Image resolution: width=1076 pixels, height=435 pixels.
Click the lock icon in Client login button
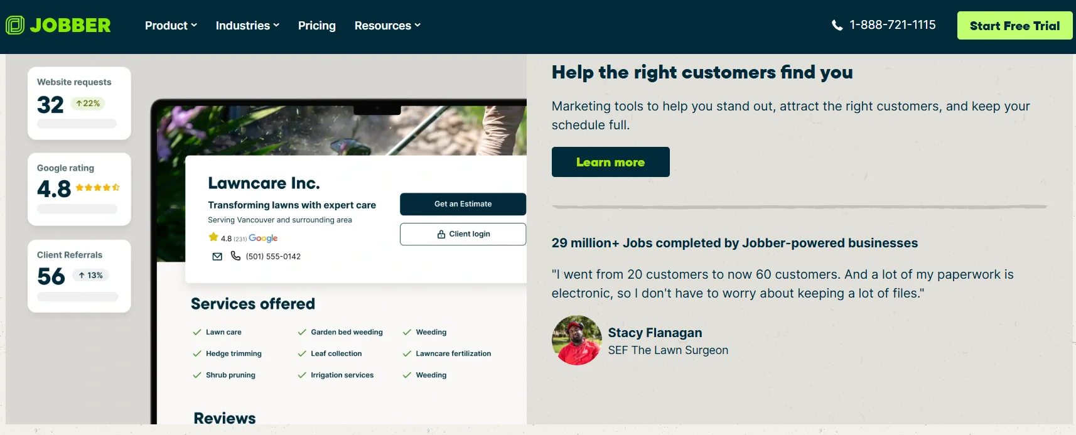click(441, 234)
